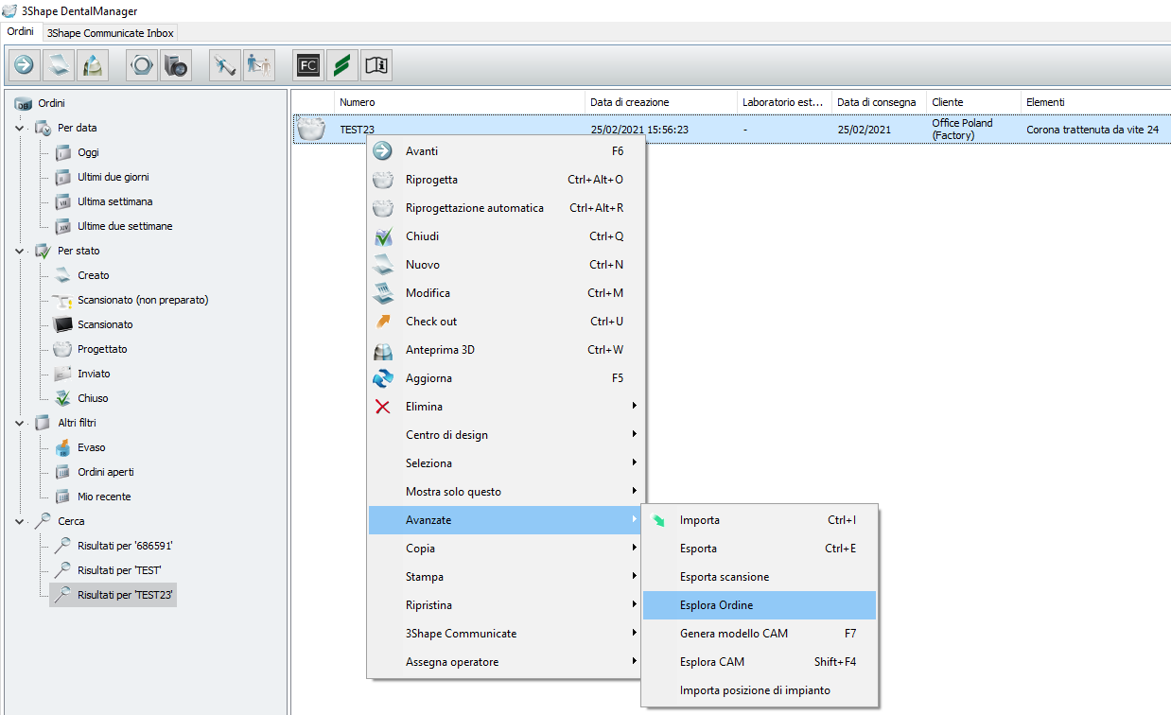The width and height of the screenshot is (1171, 715).
Task: Click the green S toolbar icon
Action: (x=342, y=65)
